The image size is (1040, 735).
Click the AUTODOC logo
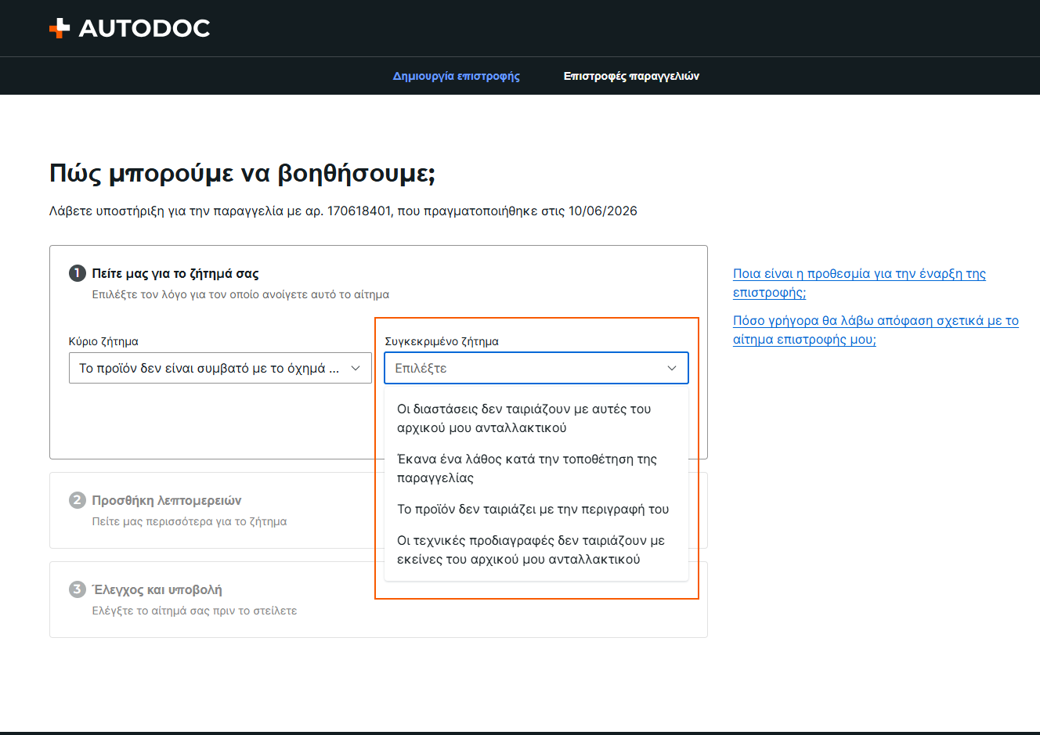coord(130,28)
